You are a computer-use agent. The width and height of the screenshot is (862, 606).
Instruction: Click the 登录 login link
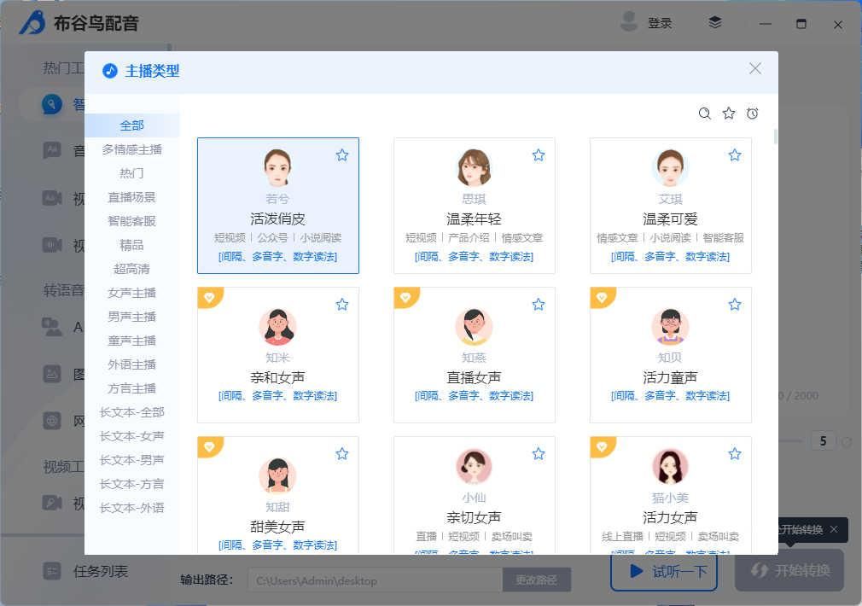(660, 23)
